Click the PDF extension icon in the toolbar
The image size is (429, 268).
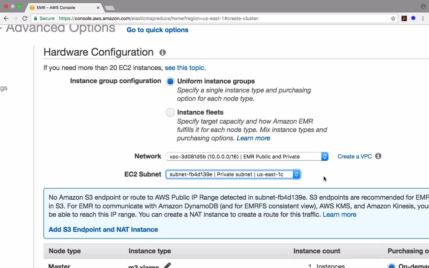(404, 18)
